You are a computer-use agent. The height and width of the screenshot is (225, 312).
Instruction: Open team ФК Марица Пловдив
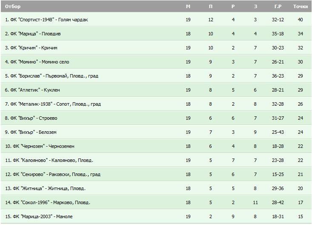(x=33, y=34)
